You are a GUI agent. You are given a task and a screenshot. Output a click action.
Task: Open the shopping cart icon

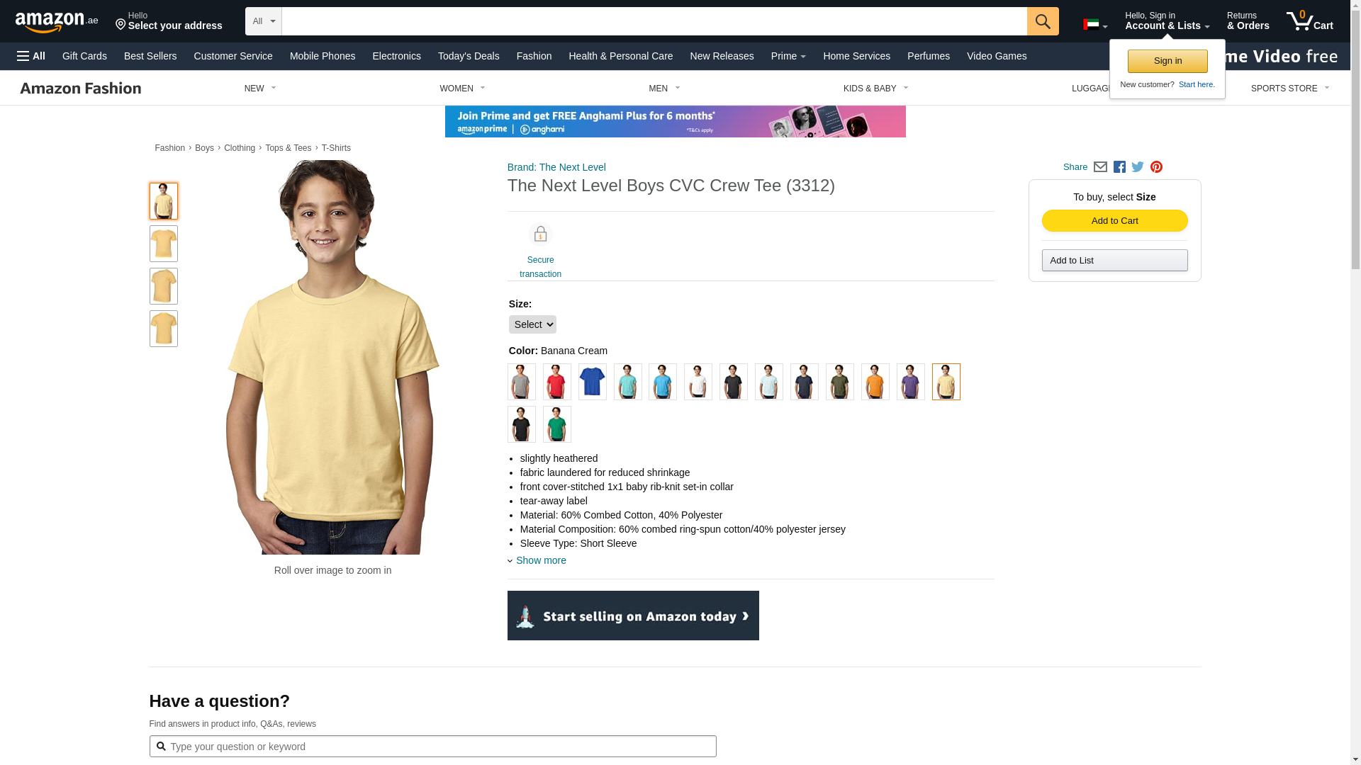(x=1310, y=21)
